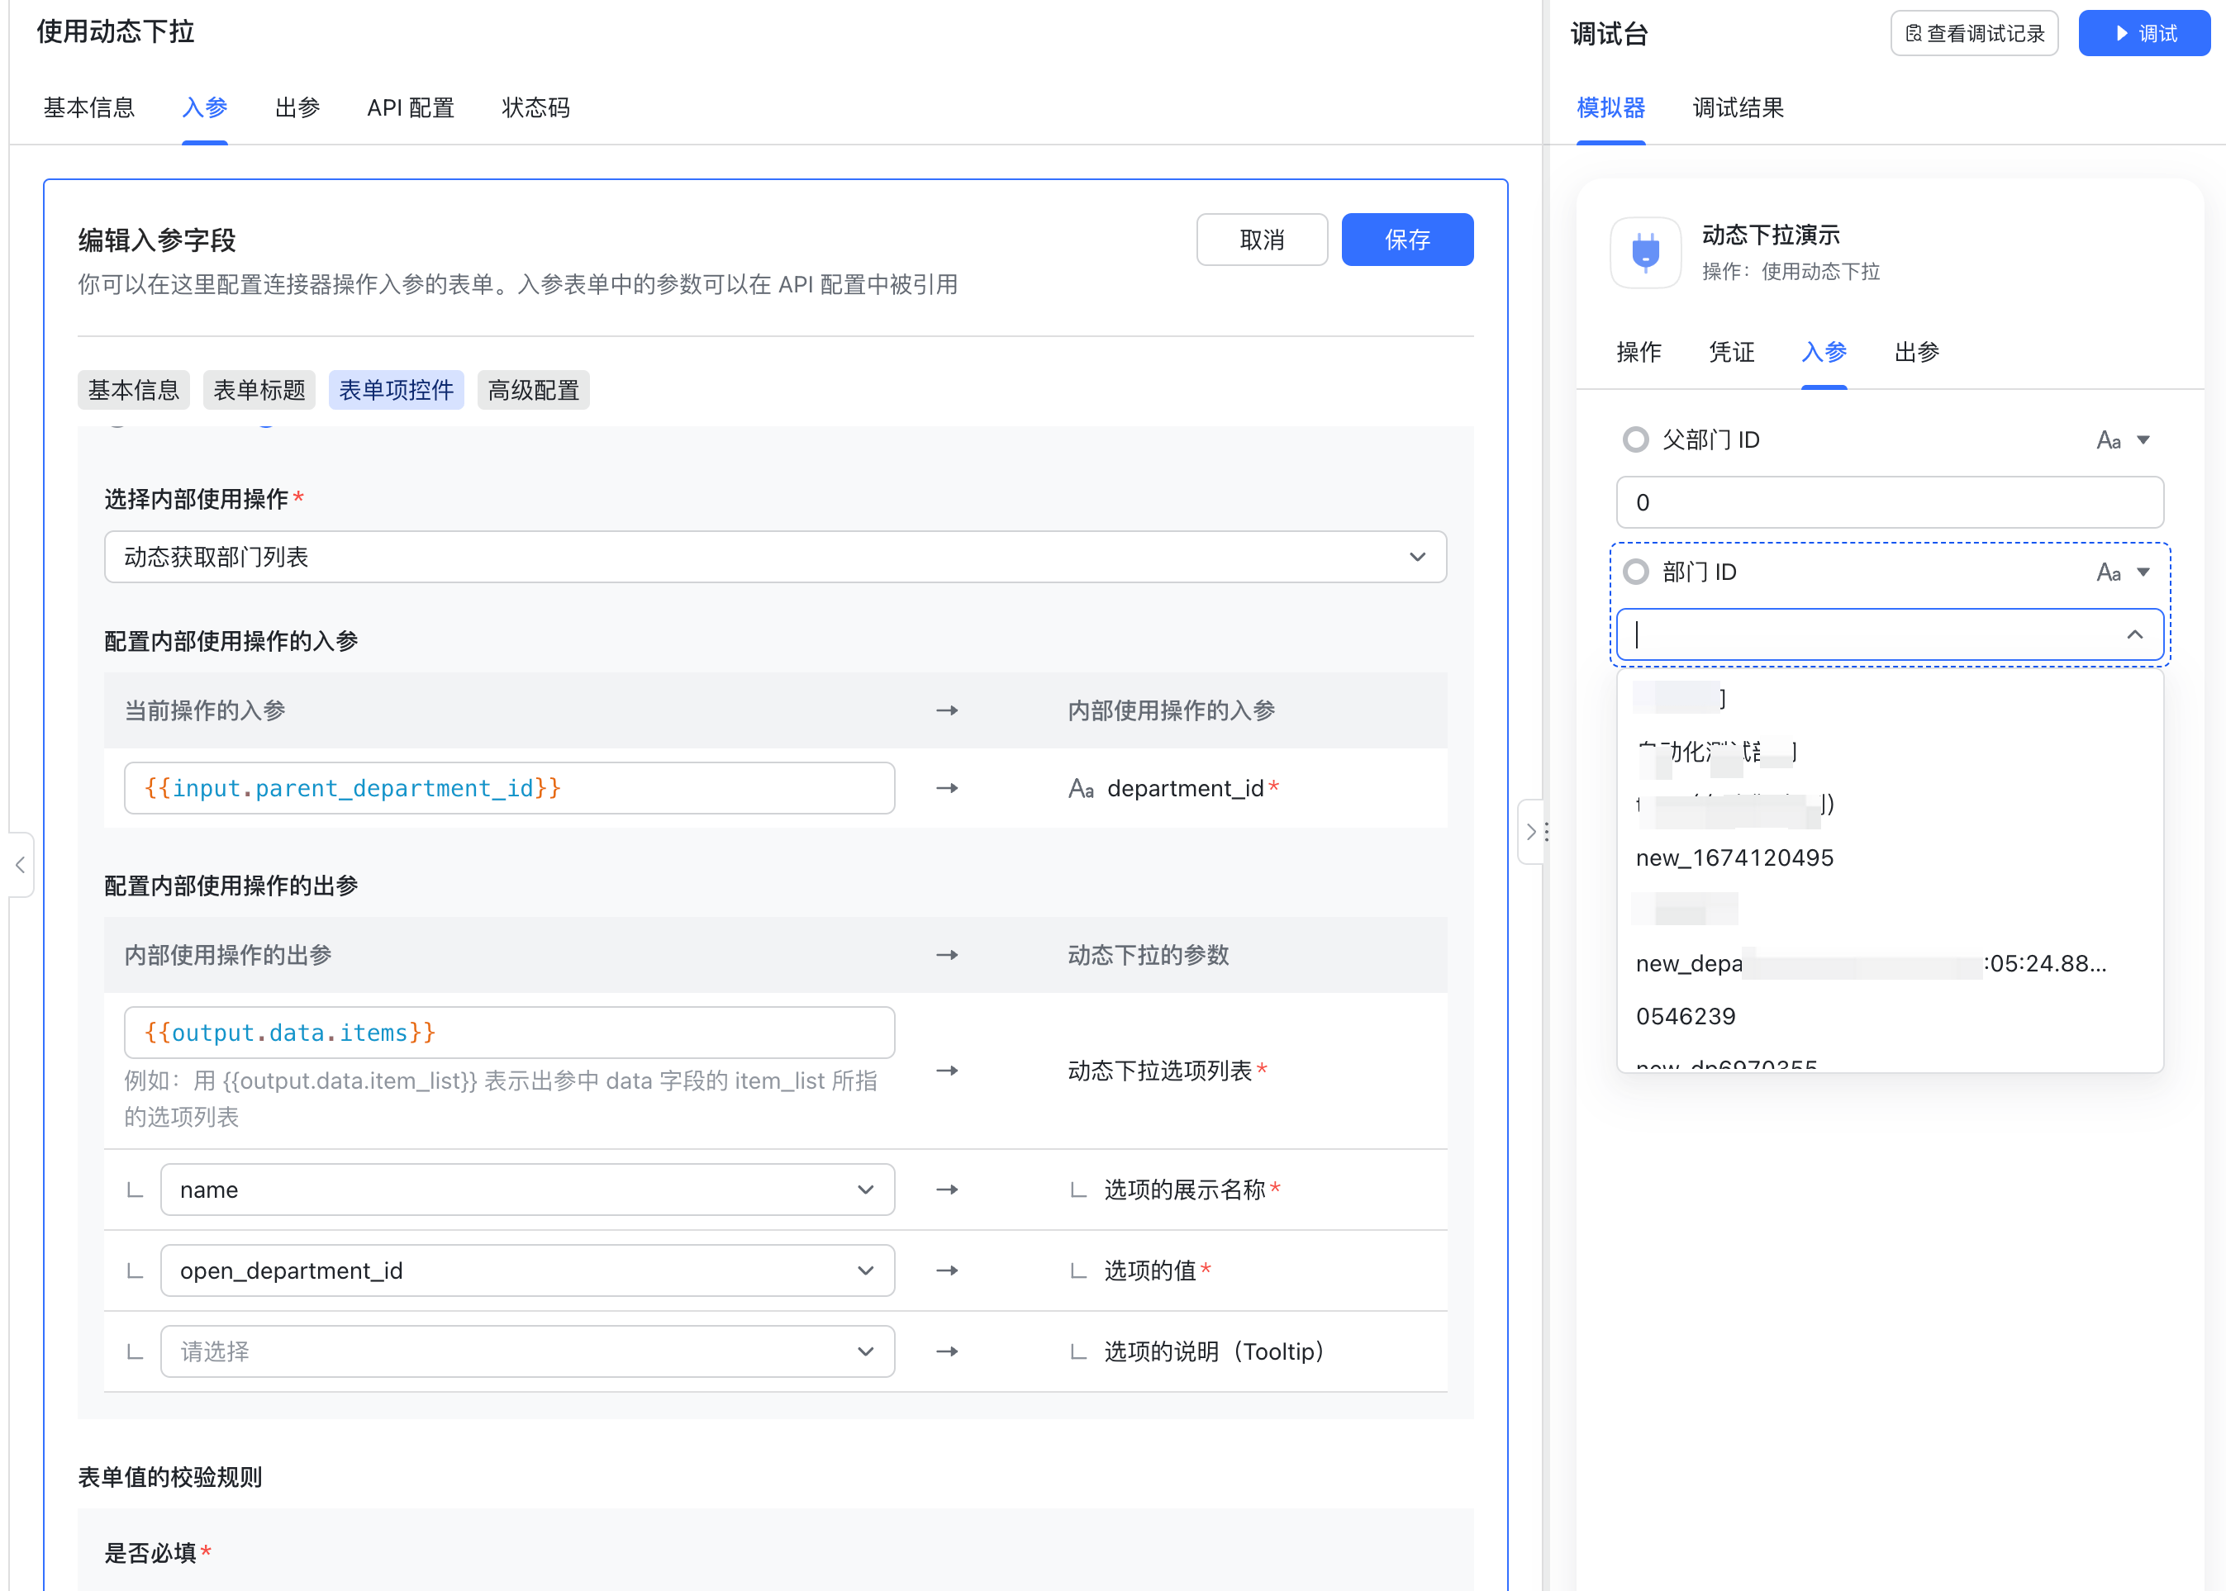Open 查看调试记录 log records

click(1974, 33)
